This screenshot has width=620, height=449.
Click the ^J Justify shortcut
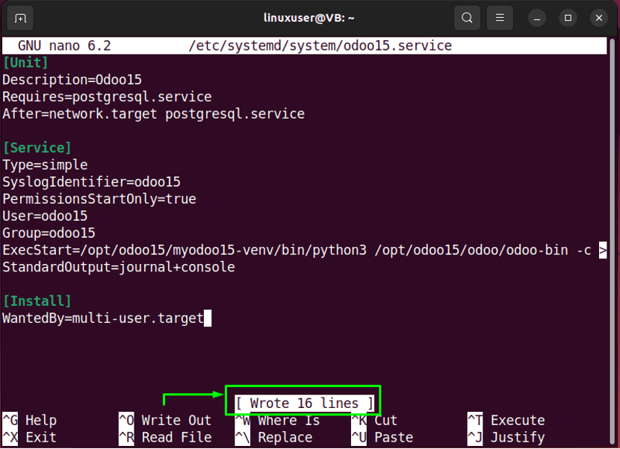click(506, 438)
